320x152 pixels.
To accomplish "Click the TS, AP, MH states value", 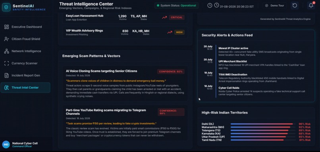I will pos(139,16).
